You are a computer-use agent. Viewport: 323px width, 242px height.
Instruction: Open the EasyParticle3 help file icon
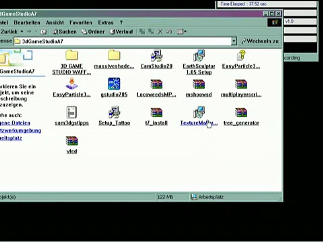click(x=241, y=55)
